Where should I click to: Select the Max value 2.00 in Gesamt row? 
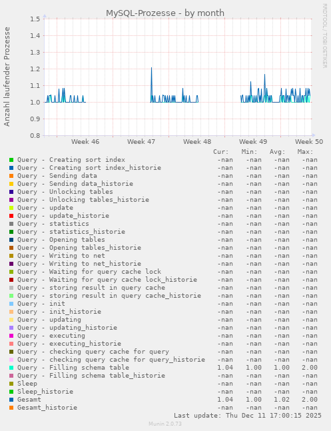click(310, 400)
